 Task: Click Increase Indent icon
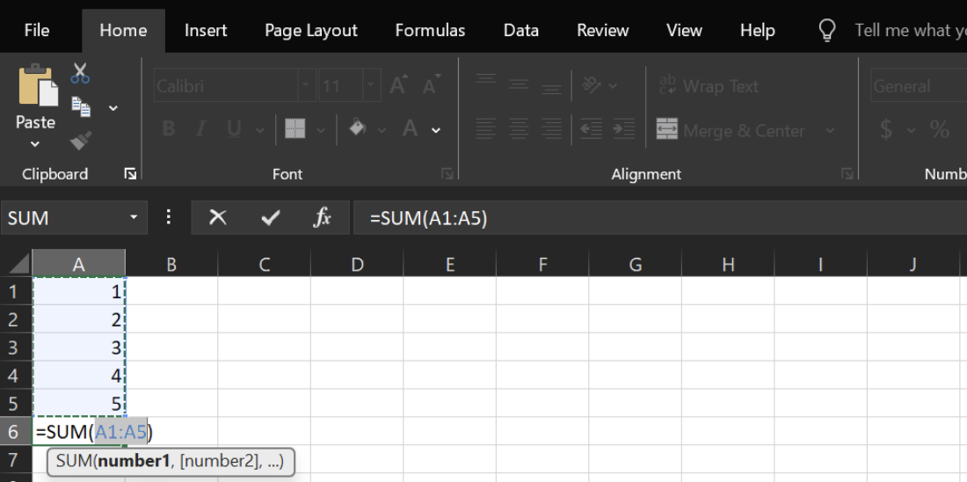tap(624, 129)
